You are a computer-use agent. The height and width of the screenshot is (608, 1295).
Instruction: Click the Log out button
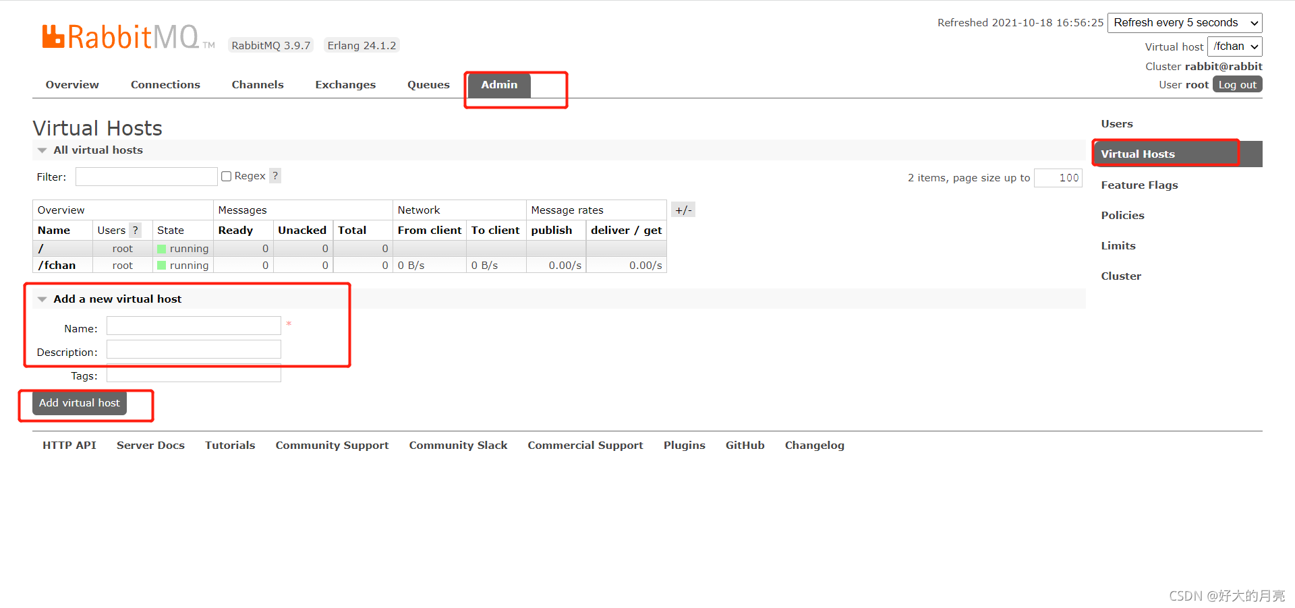click(x=1237, y=85)
